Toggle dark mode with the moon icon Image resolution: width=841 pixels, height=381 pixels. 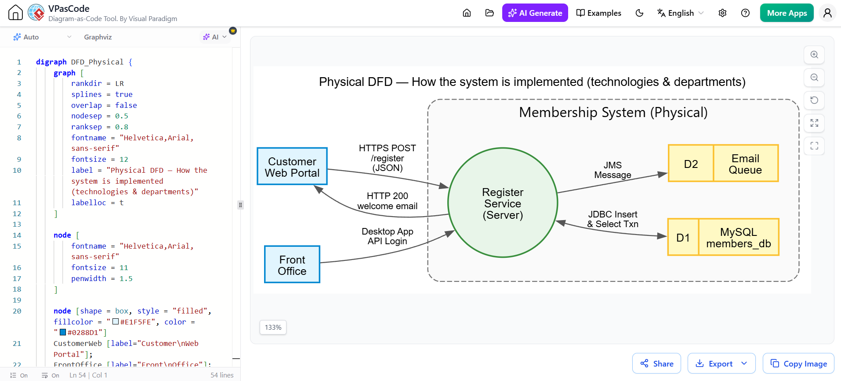coord(639,13)
